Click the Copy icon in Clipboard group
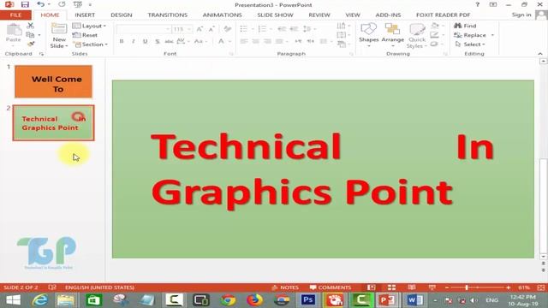The image size is (548, 308). (31, 35)
